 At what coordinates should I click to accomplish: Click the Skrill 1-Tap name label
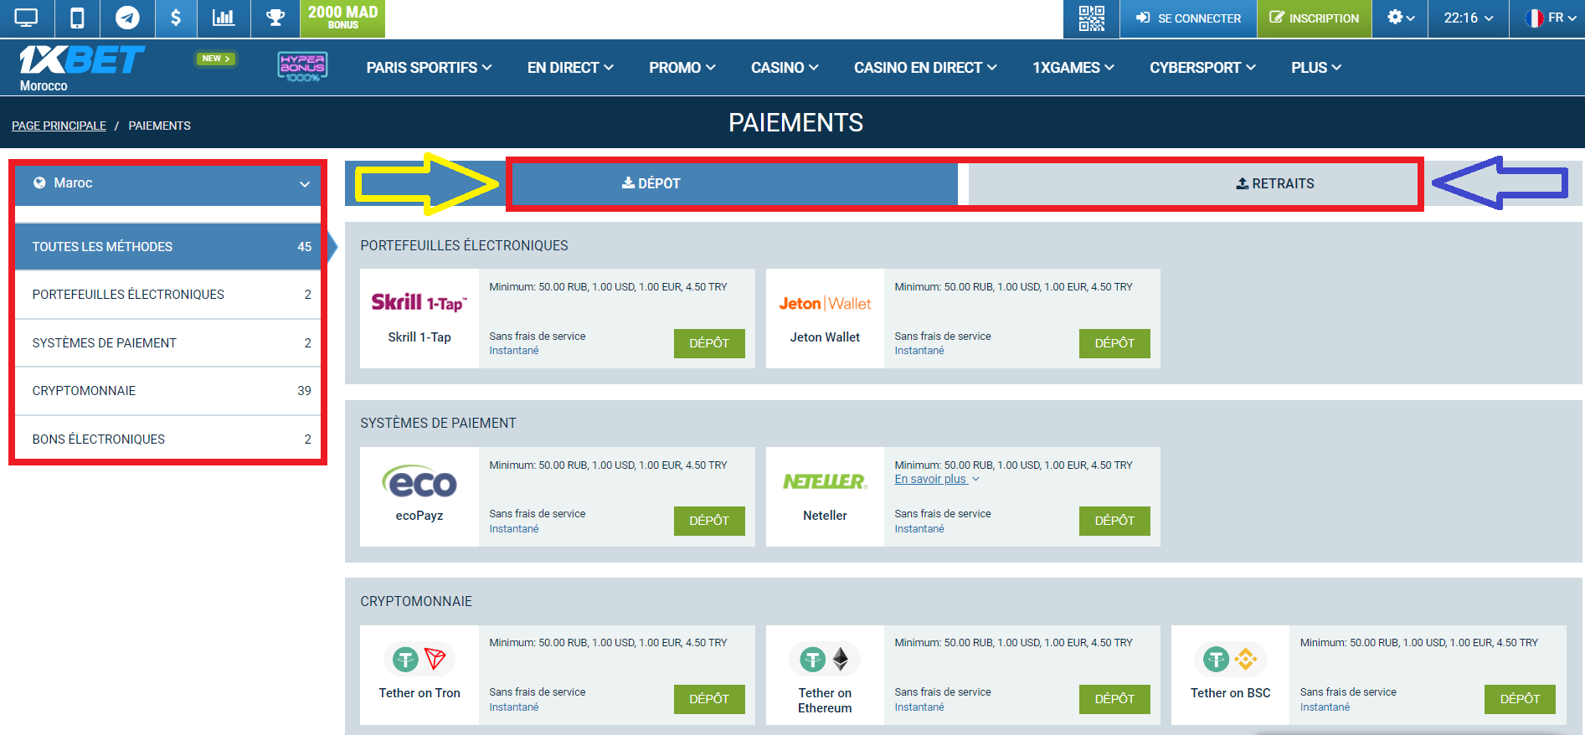(419, 337)
